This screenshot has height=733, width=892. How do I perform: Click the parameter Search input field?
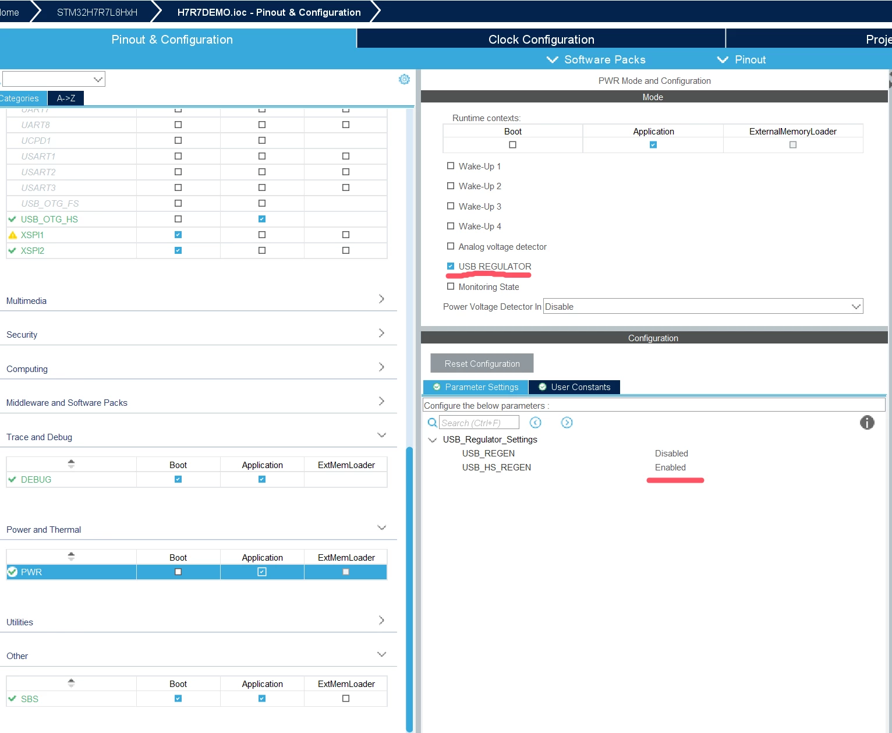coord(479,423)
